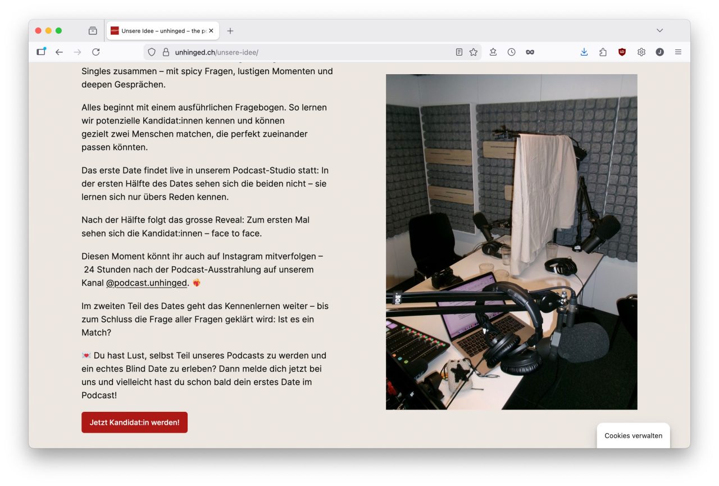Screen dimensions: 719x486
Task: Toggle reader view in address bar
Action: pyautogui.click(x=459, y=52)
